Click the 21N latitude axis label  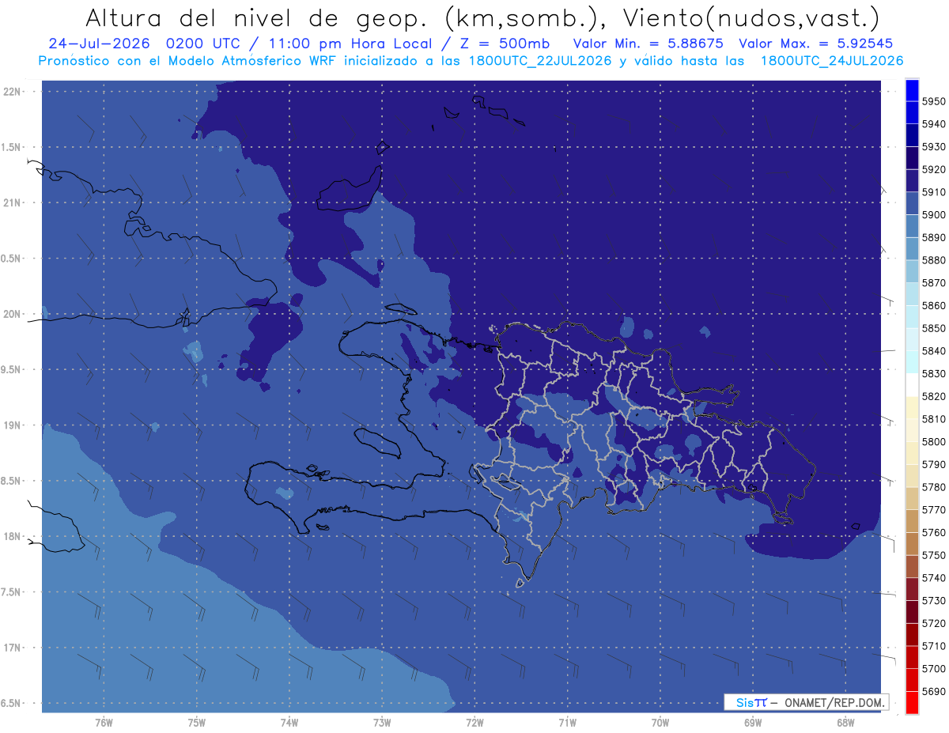point(11,203)
